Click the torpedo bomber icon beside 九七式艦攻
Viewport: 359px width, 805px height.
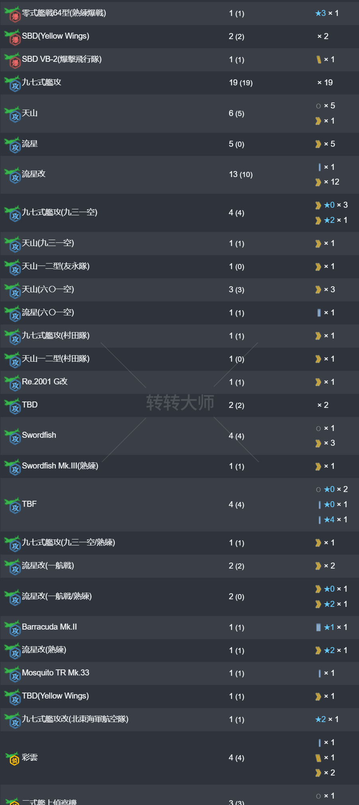pos(12,83)
